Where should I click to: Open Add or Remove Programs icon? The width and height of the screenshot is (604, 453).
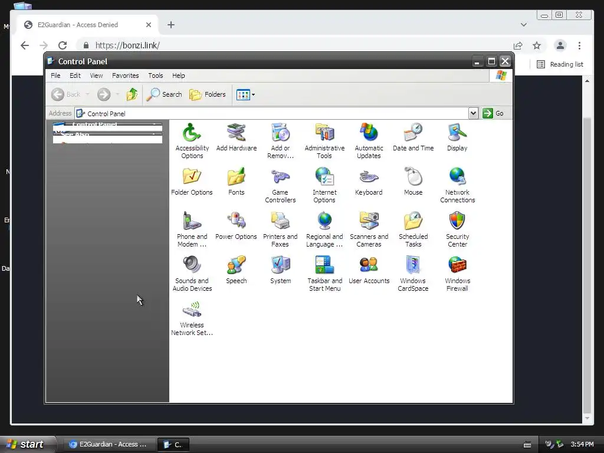point(280,140)
